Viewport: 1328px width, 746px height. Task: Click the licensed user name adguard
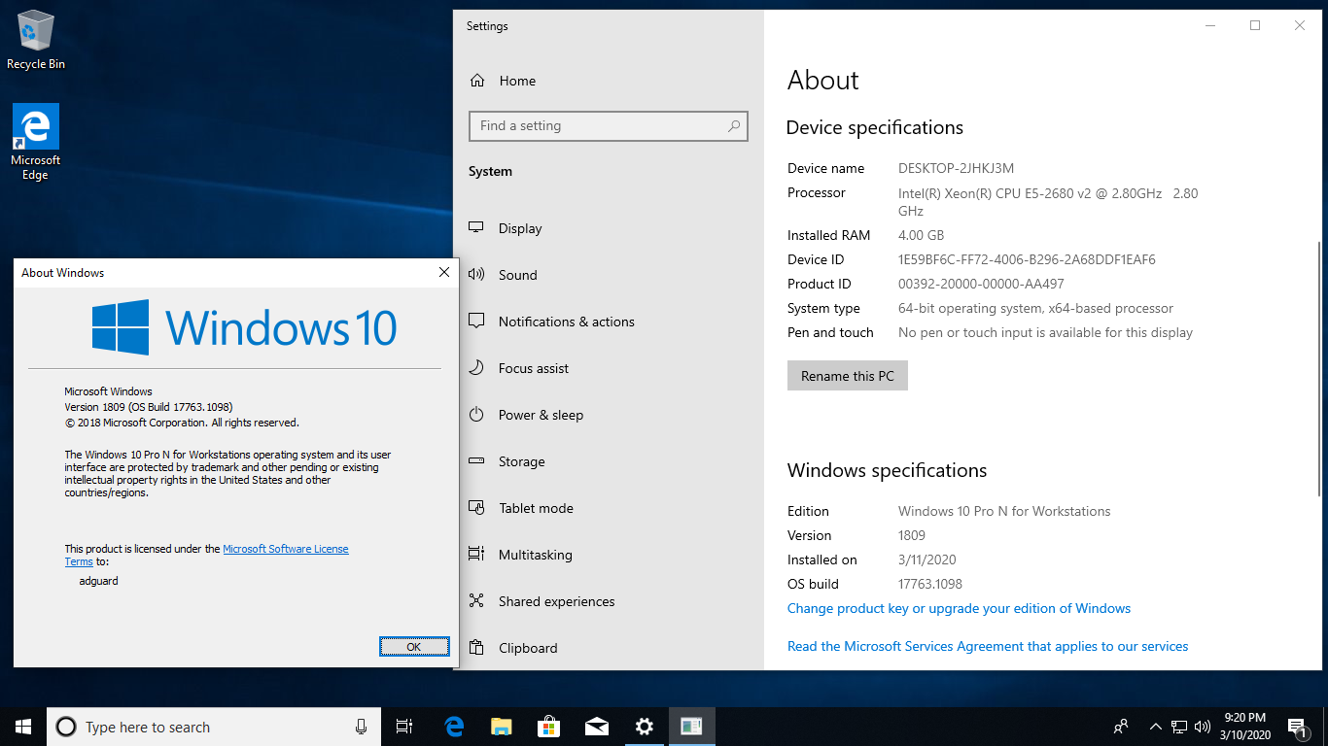[99, 580]
